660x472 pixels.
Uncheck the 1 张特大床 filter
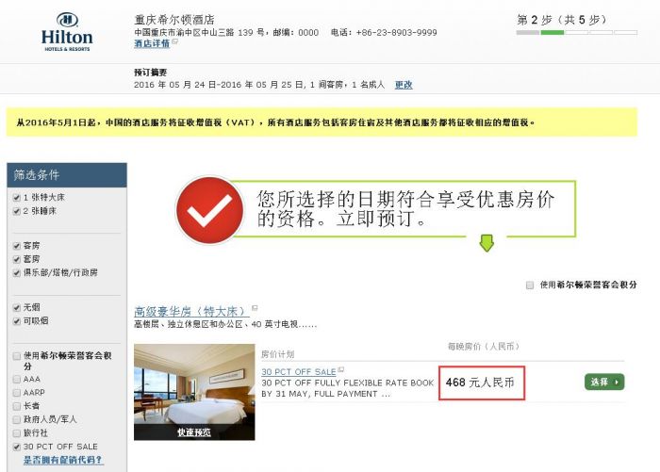click(x=17, y=197)
